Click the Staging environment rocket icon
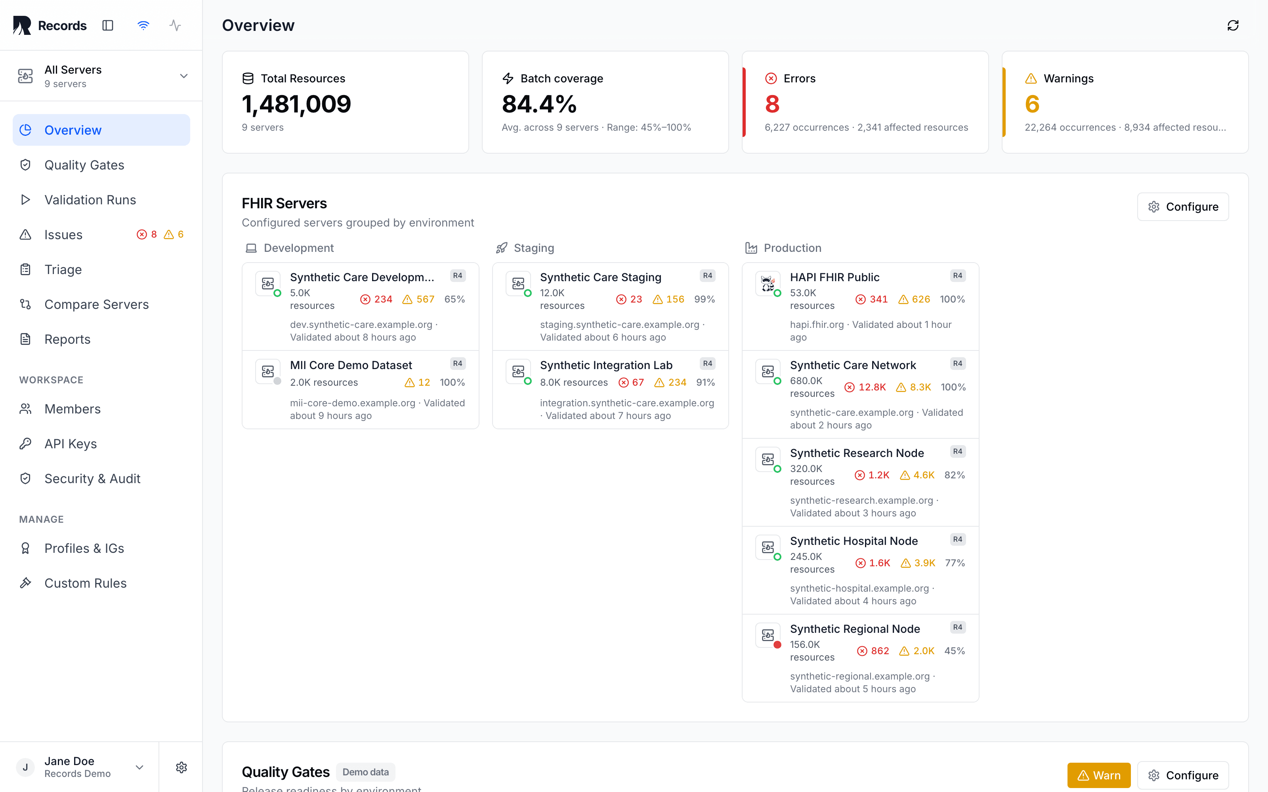 tap(501, 248)
